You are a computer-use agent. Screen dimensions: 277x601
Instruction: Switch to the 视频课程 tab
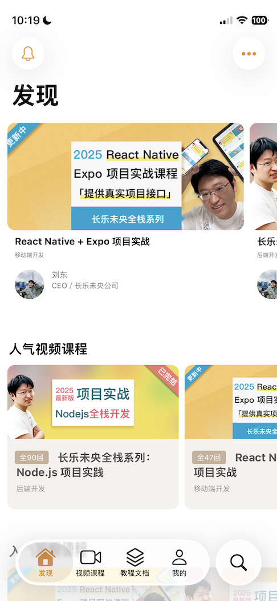coord(90,562)
